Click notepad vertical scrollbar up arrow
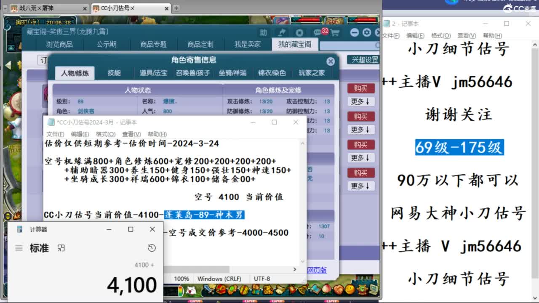Screen dimensions: 539x303 pos(302,144)
